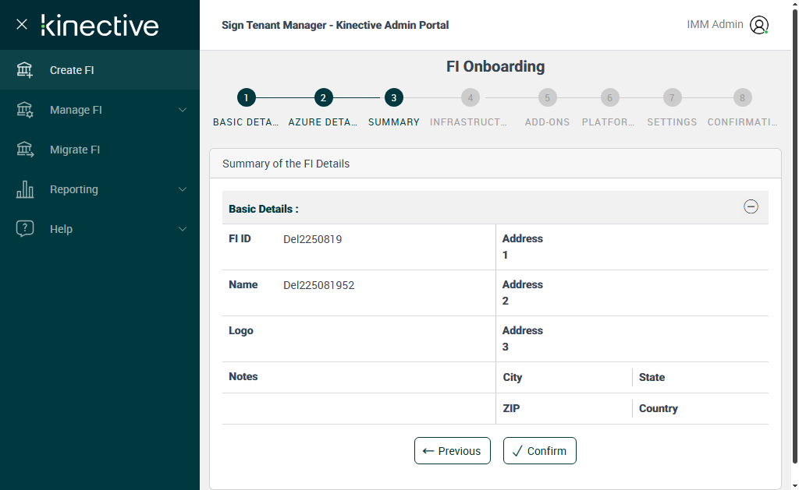Go back with the Previous button
The width and height of the screenshot is (799, 490).
(453, 451)
